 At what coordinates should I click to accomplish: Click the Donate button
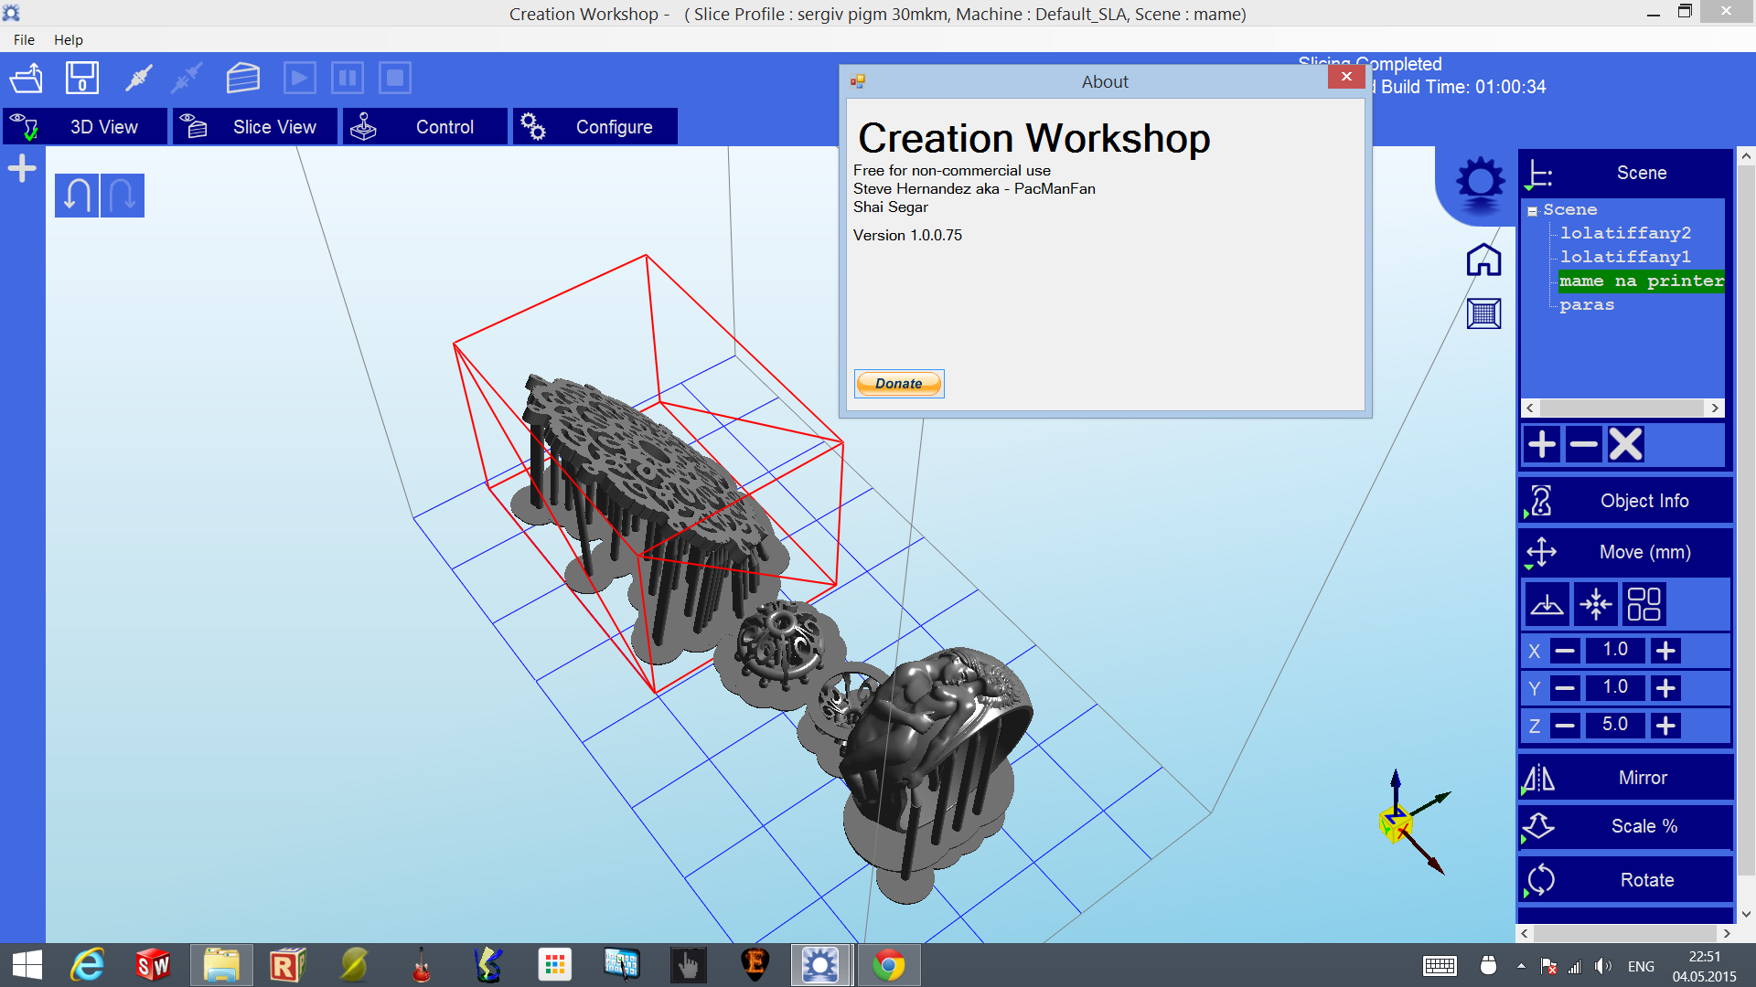click(x=898, y=384)
